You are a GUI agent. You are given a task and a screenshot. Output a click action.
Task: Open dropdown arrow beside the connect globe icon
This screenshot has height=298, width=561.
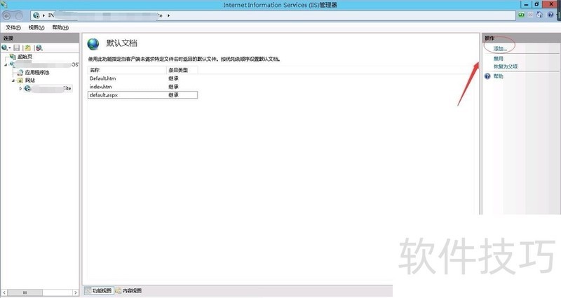click(10, 48)
